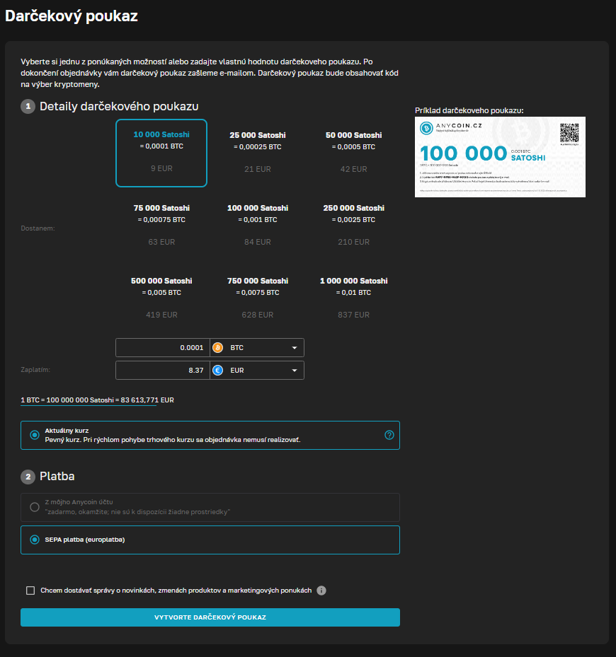The height and width of the screenshot is (657, 616).
Task: Select the 10 000 Satoshi voucher option
Action: (x=161, y=152)
